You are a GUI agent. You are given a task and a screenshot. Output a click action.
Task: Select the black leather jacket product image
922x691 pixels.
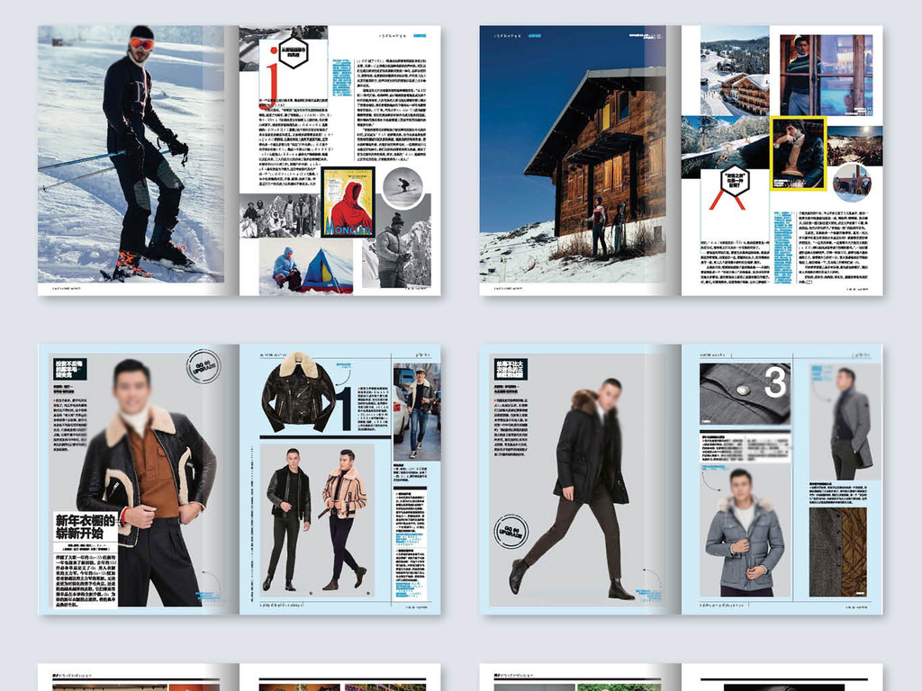coord(298,391)
